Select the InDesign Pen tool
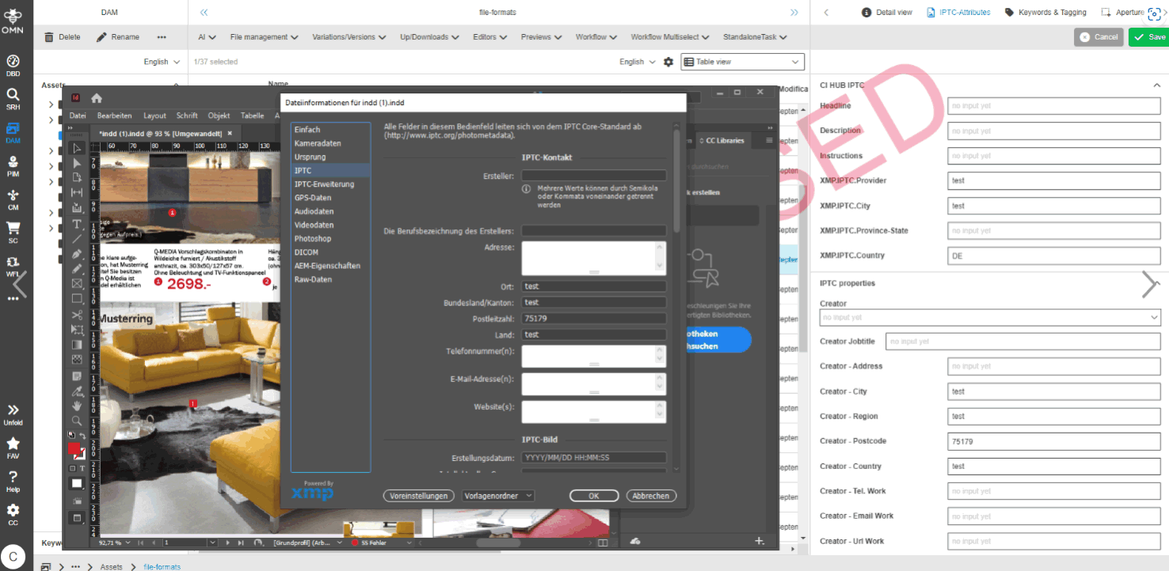 point(77,254)
